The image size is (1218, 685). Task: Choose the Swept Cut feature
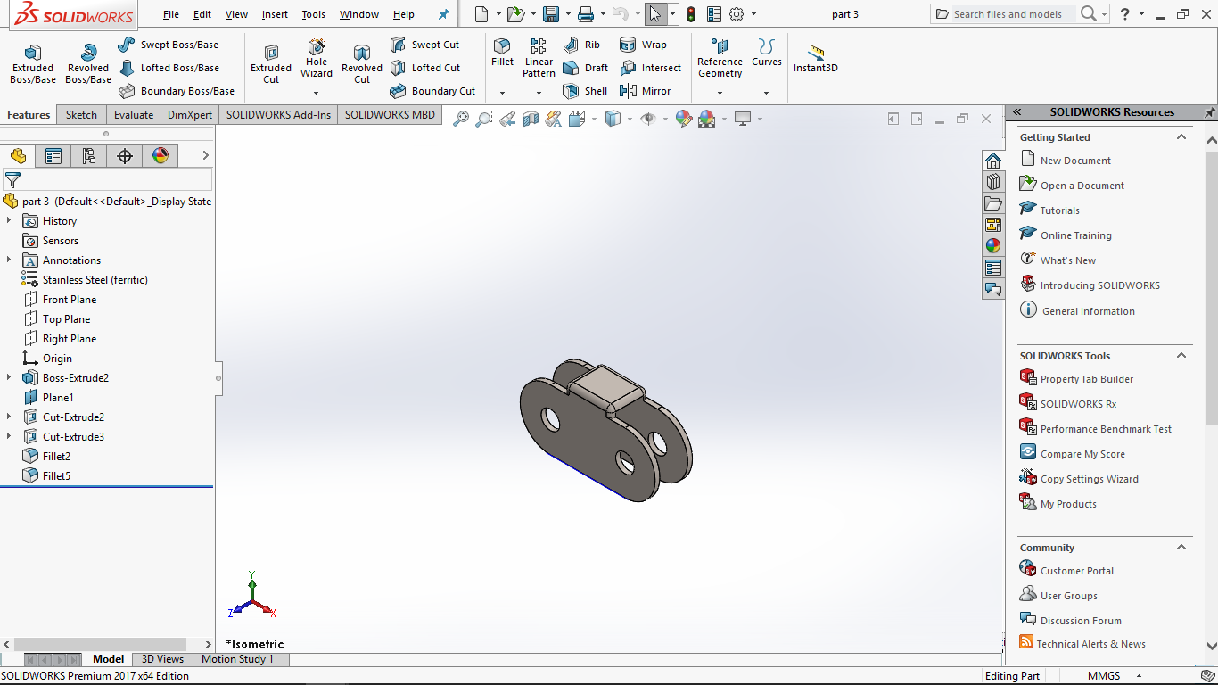pyautogui.click(x=425, y=45)
